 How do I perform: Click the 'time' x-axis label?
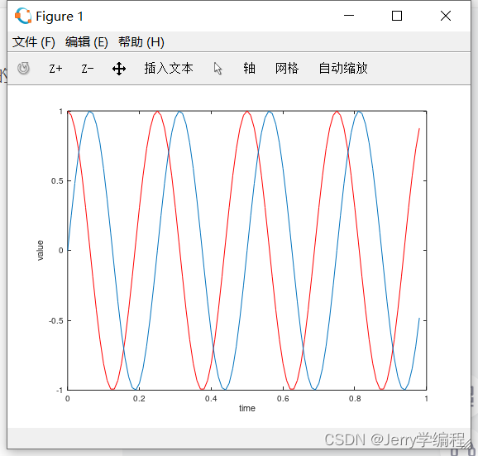[x=247, y=408]
